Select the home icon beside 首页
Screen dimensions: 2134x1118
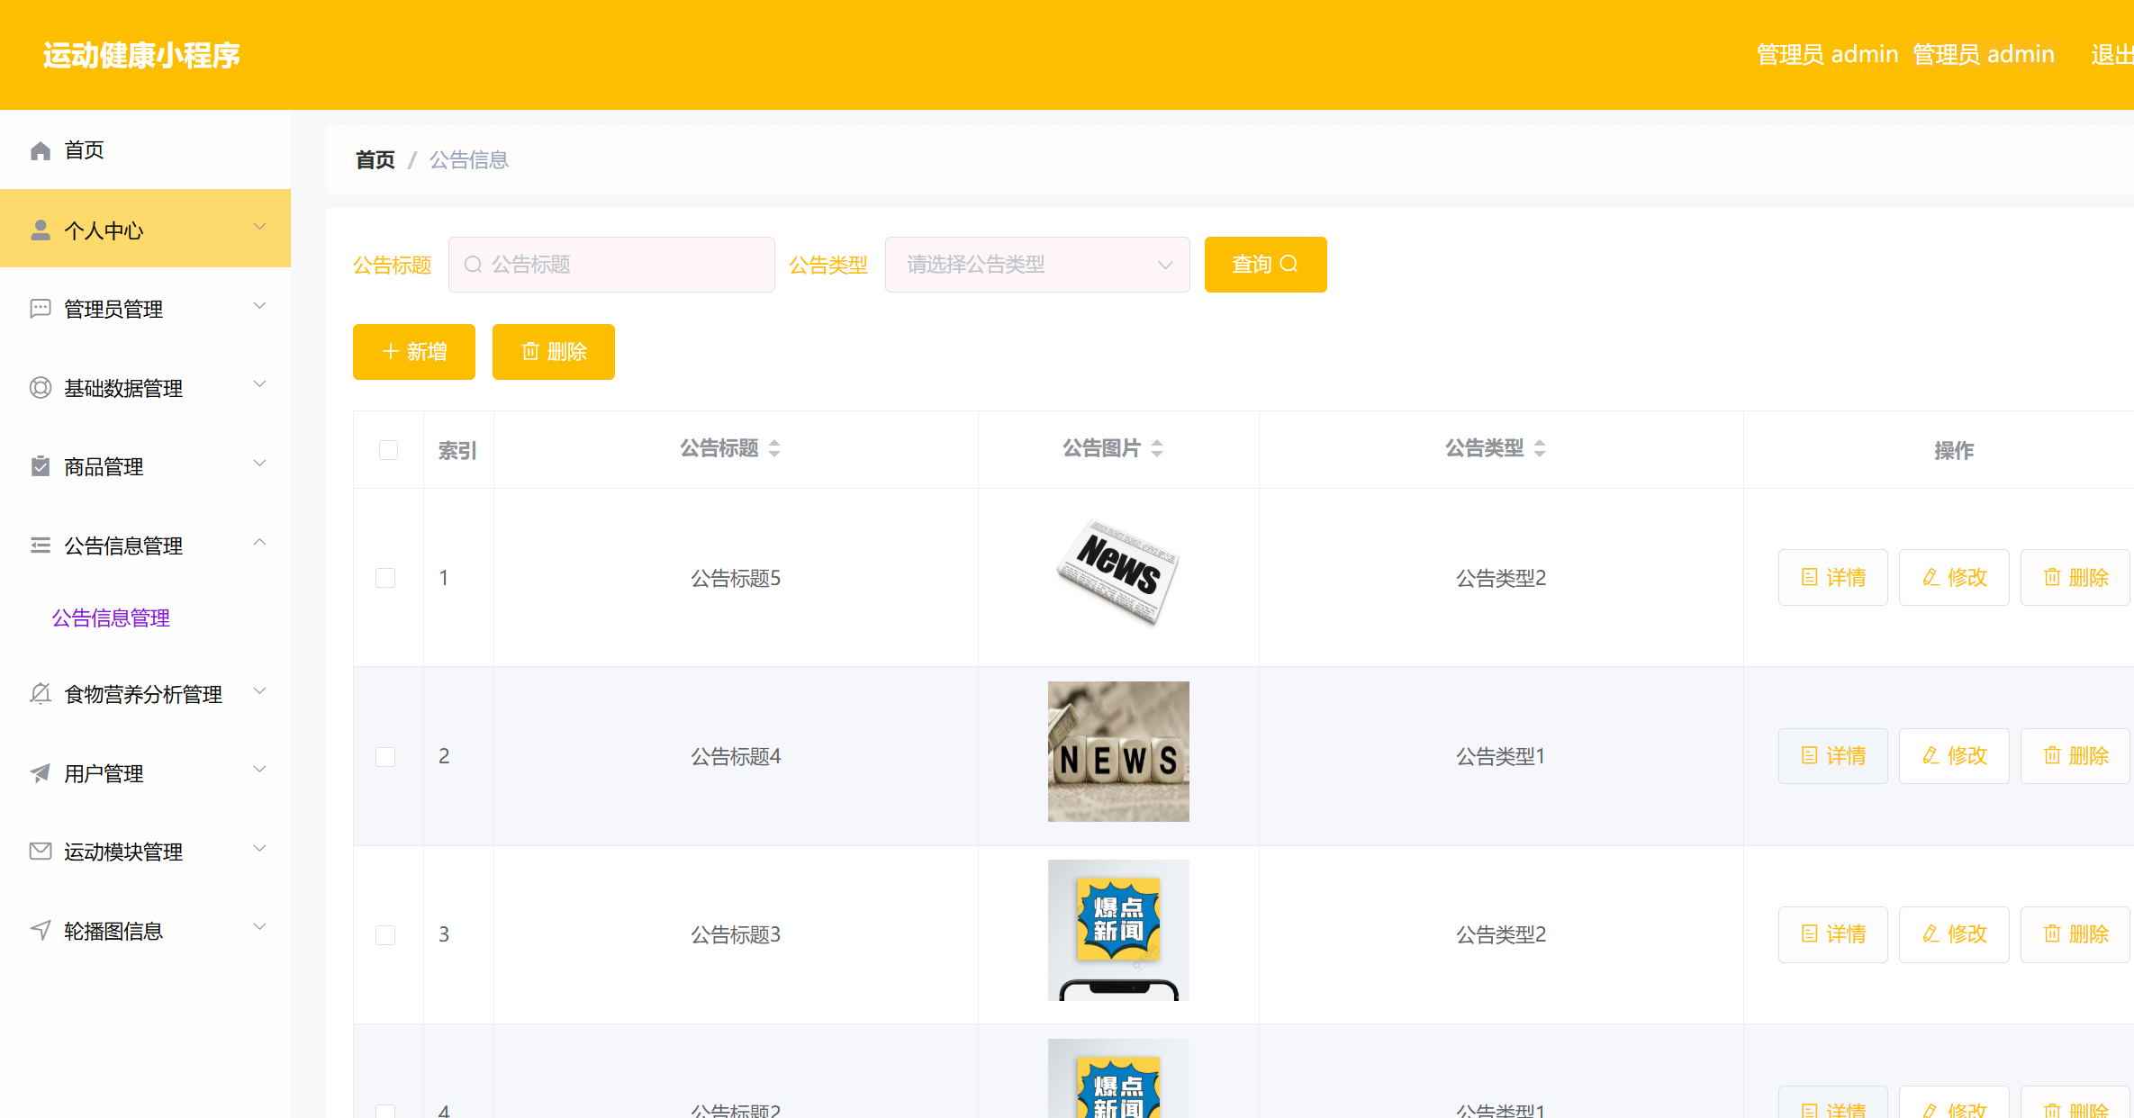(40, 149)
